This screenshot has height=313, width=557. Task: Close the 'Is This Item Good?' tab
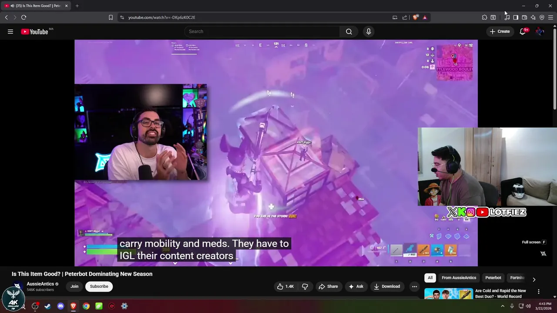pyautogui.click(x=67, y=6)
